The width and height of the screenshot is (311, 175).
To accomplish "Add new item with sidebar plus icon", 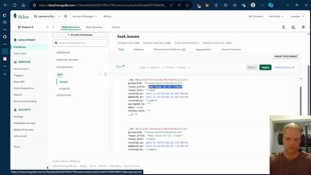I will 5,74.
